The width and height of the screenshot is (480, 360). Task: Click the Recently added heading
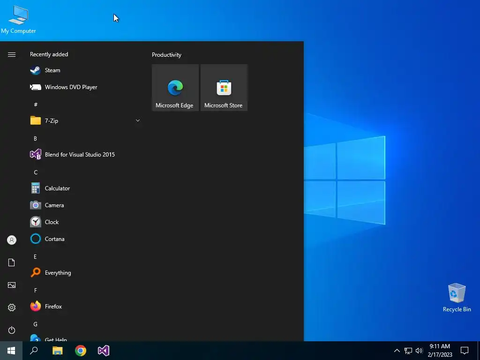pos(49,54)
